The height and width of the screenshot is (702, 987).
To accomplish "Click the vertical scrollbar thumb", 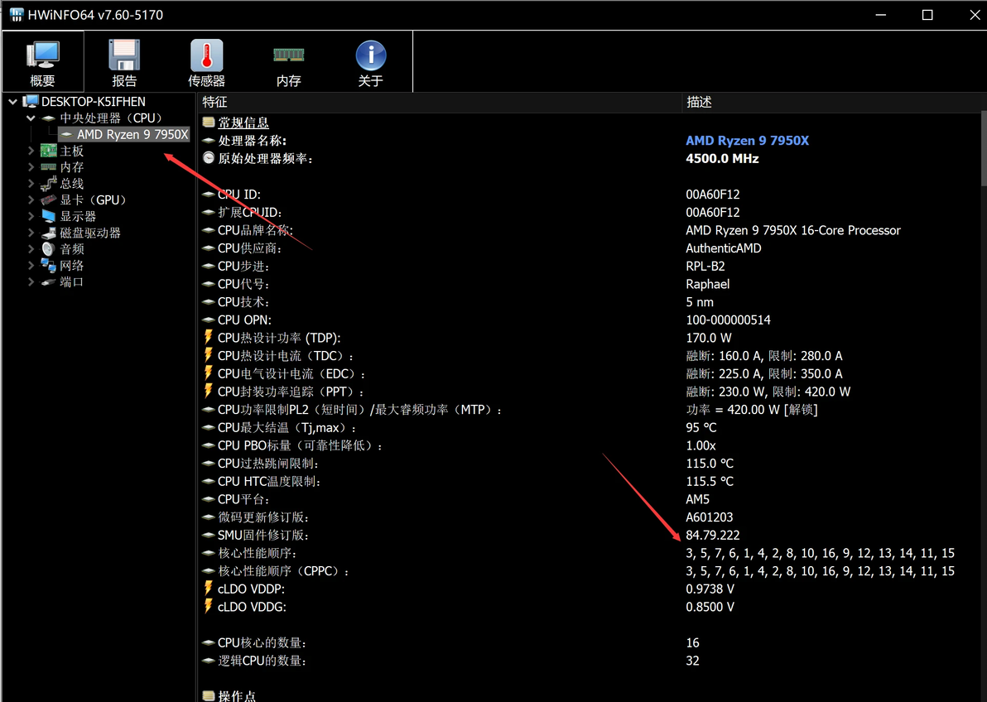I will pyautogui.click(x=984, y=149).
